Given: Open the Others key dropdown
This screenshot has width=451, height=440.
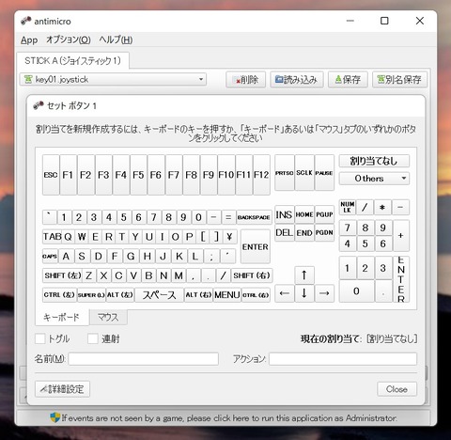Looking at the screenshot, I should point(374,179).
